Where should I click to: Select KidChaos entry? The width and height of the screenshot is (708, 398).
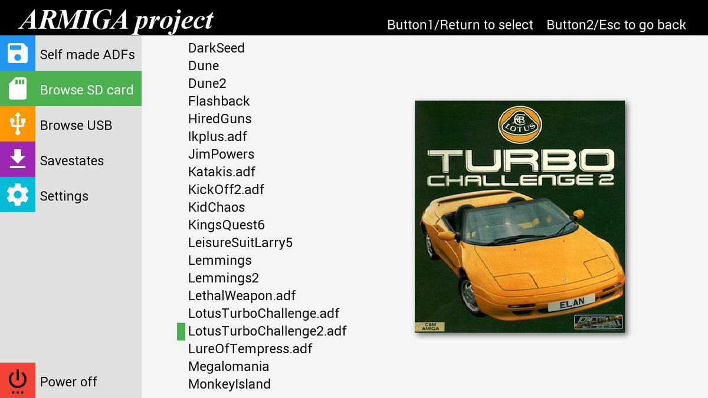click(x=217, y=207)
